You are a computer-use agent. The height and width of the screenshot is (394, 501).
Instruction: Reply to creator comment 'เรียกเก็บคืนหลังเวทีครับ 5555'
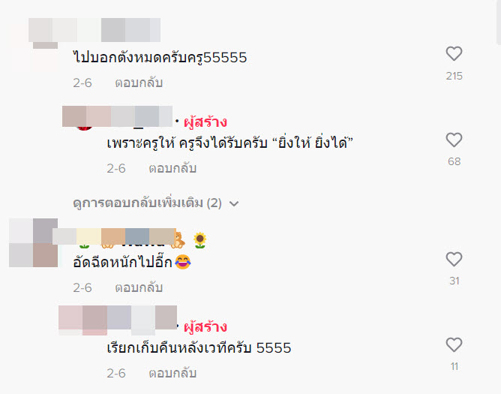(172, 373)
